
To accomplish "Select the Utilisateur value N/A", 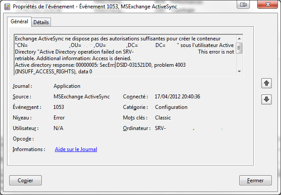I will [58, 128].
